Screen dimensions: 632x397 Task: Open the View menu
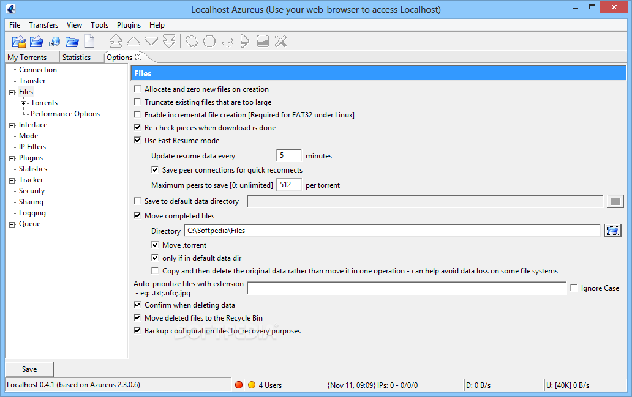click(x=74, y=25)
